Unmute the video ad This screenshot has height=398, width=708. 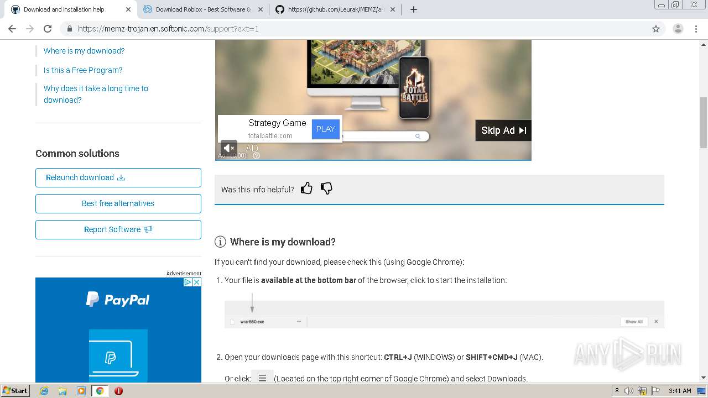229,148
